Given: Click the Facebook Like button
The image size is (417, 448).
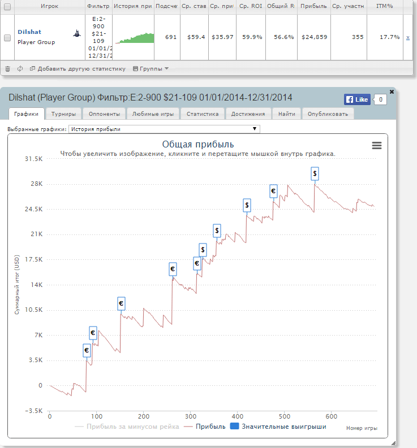Looking at the screenshot, I should [357, 99].
